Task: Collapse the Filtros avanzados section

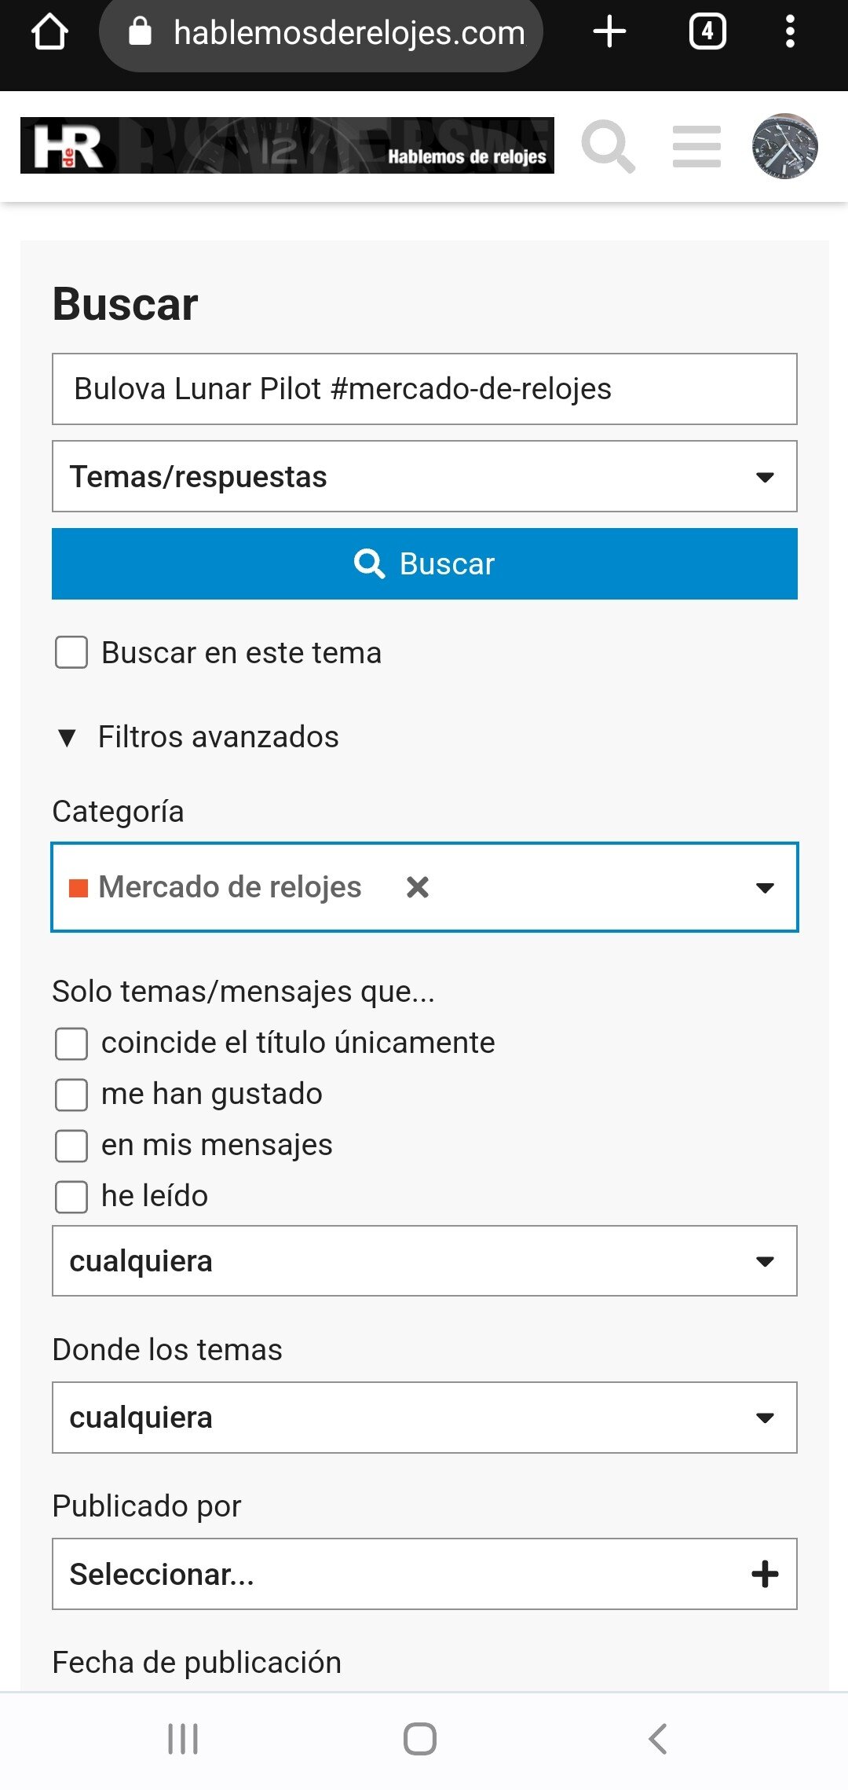Action: 196,737
